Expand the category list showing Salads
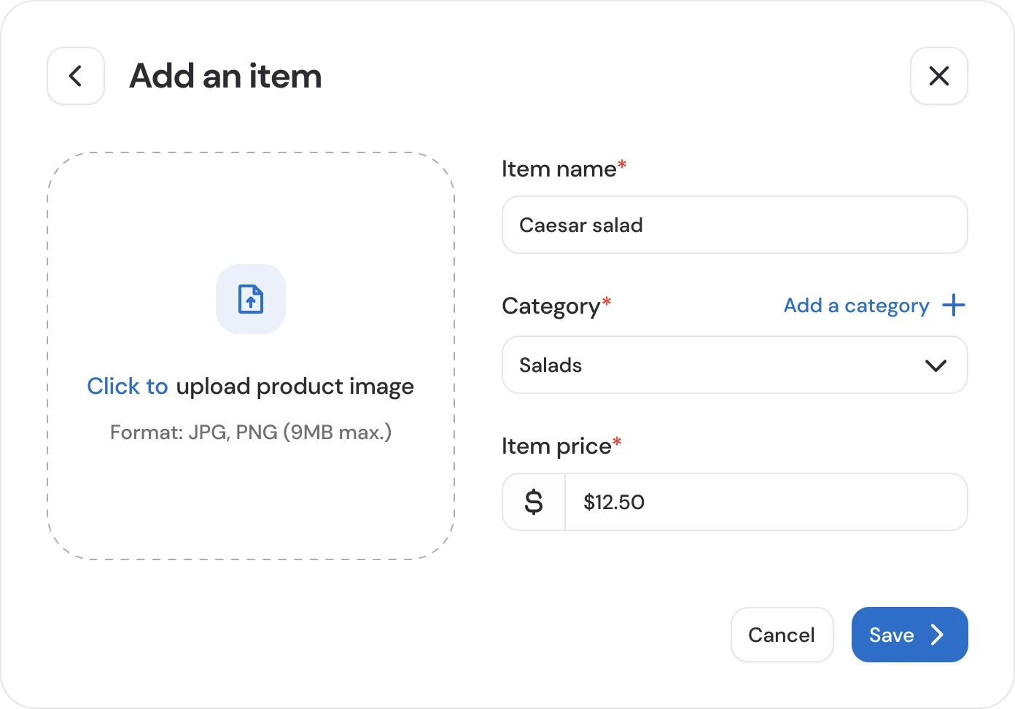 [734, 365]
